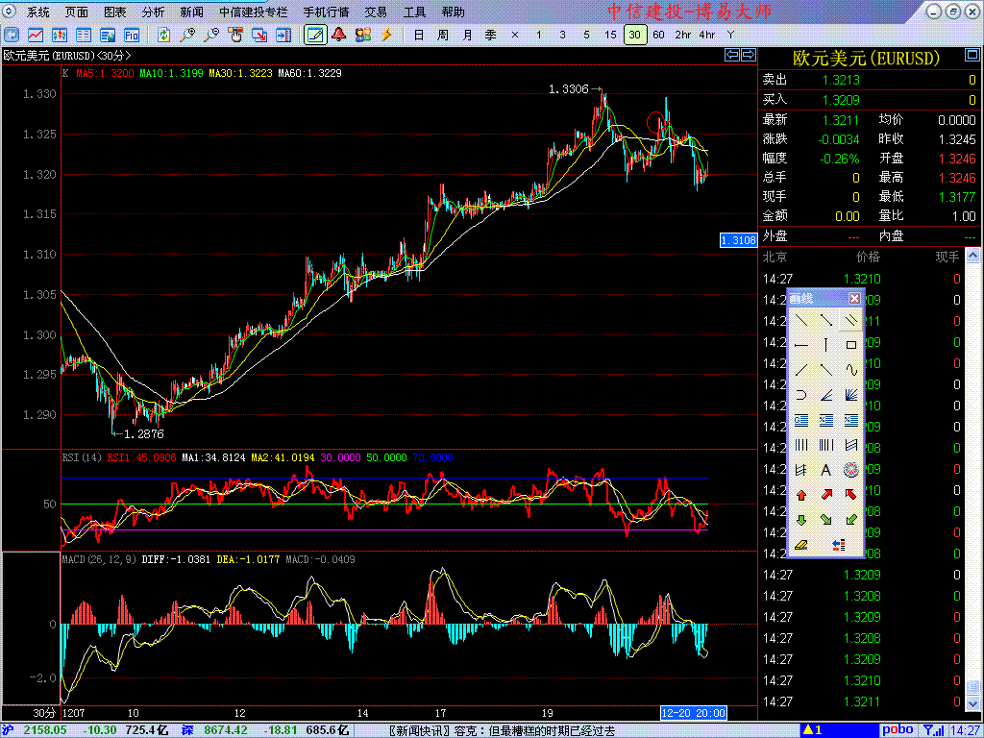Image resolution: width=984 pixels, height=738 pixels.
Task: Toggle the drawing tools pencil button
Action: click(x=314, y=35)
